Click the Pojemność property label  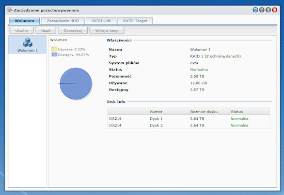120,76
